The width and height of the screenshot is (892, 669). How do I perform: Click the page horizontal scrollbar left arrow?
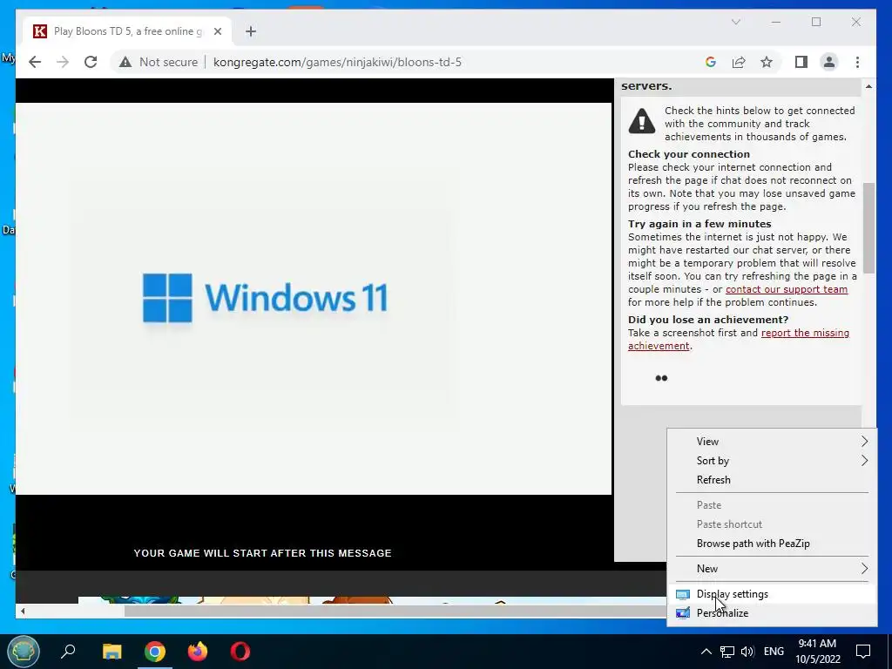(23, 612)
